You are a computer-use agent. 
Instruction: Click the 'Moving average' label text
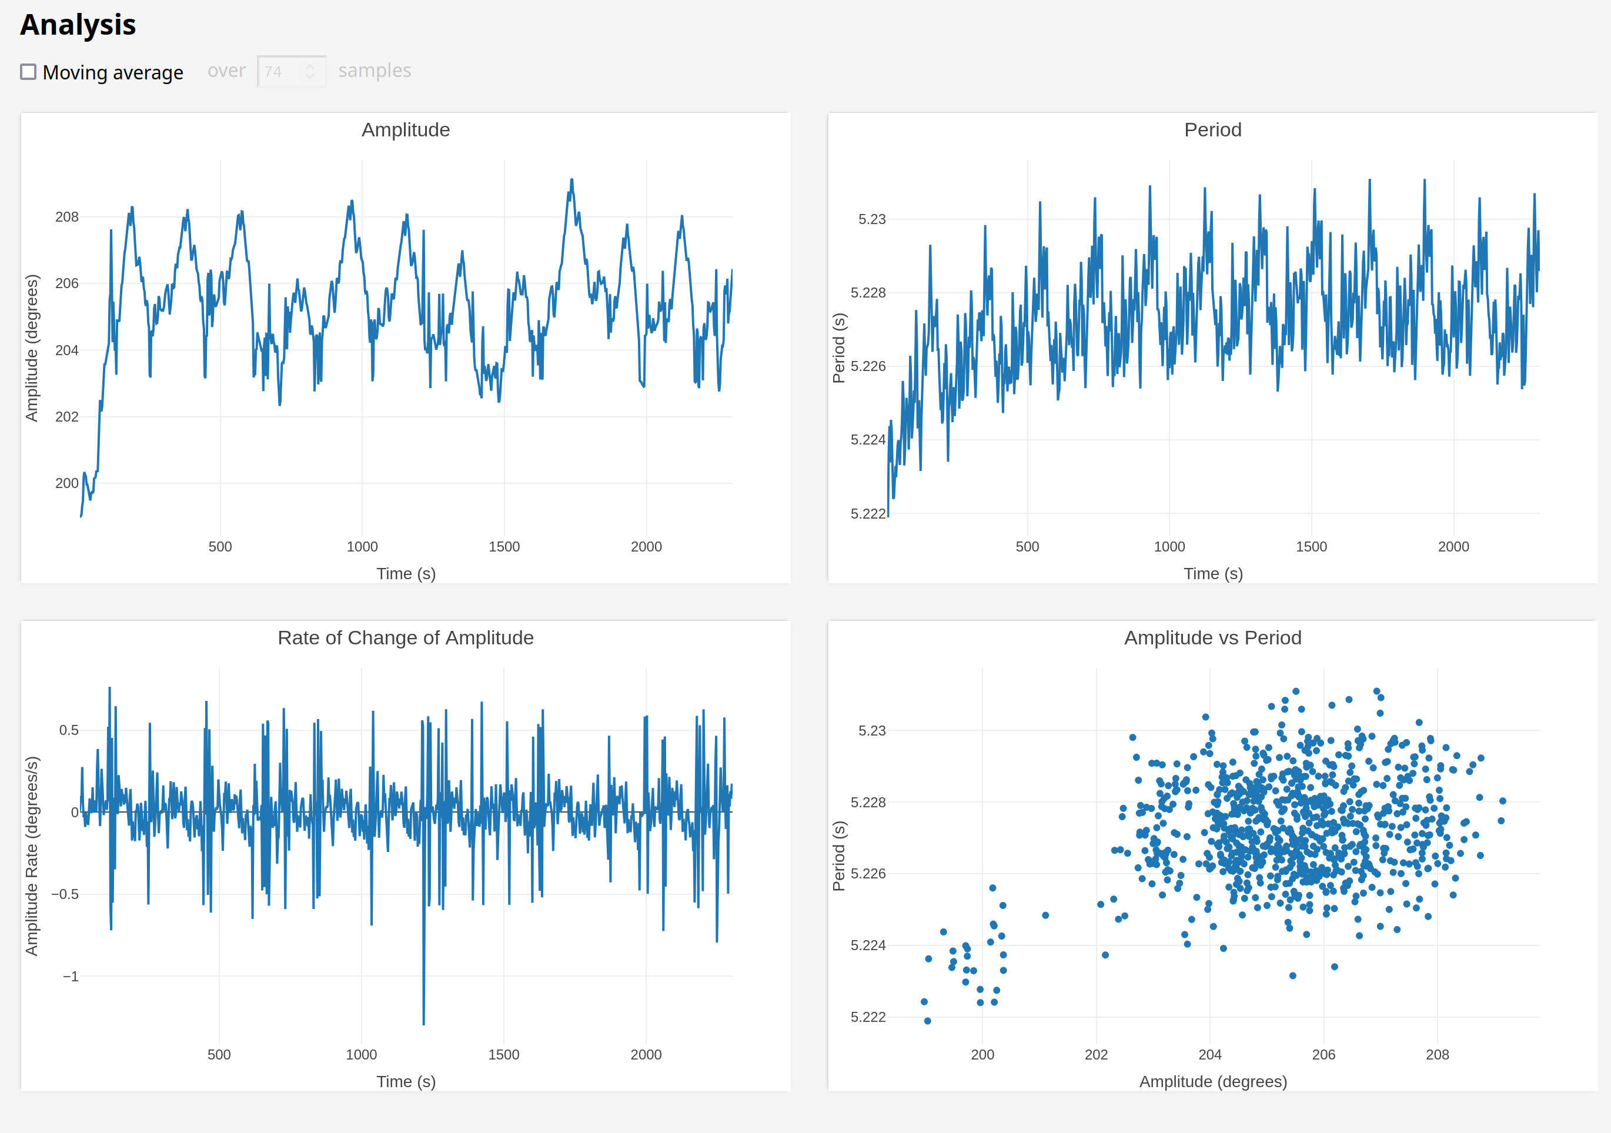pos(112,72)
